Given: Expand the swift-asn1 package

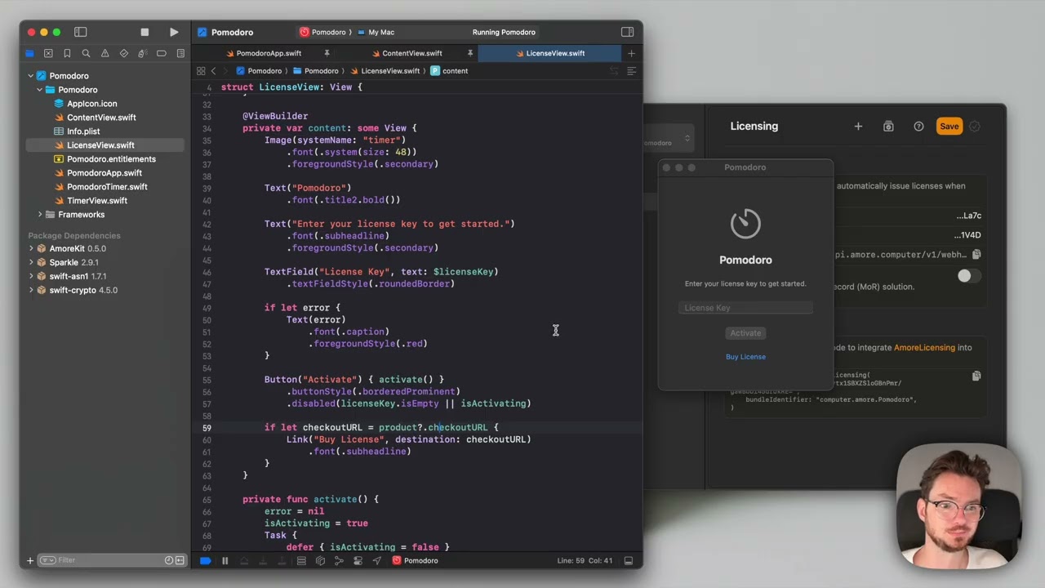Looking at the screenshot, I should pos(31,277).
